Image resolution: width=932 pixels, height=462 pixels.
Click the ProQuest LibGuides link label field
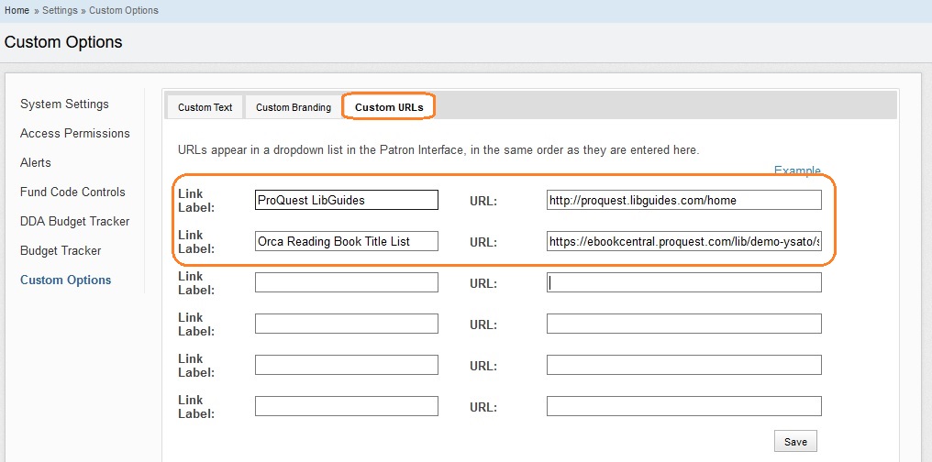click(x=346, y=200)
